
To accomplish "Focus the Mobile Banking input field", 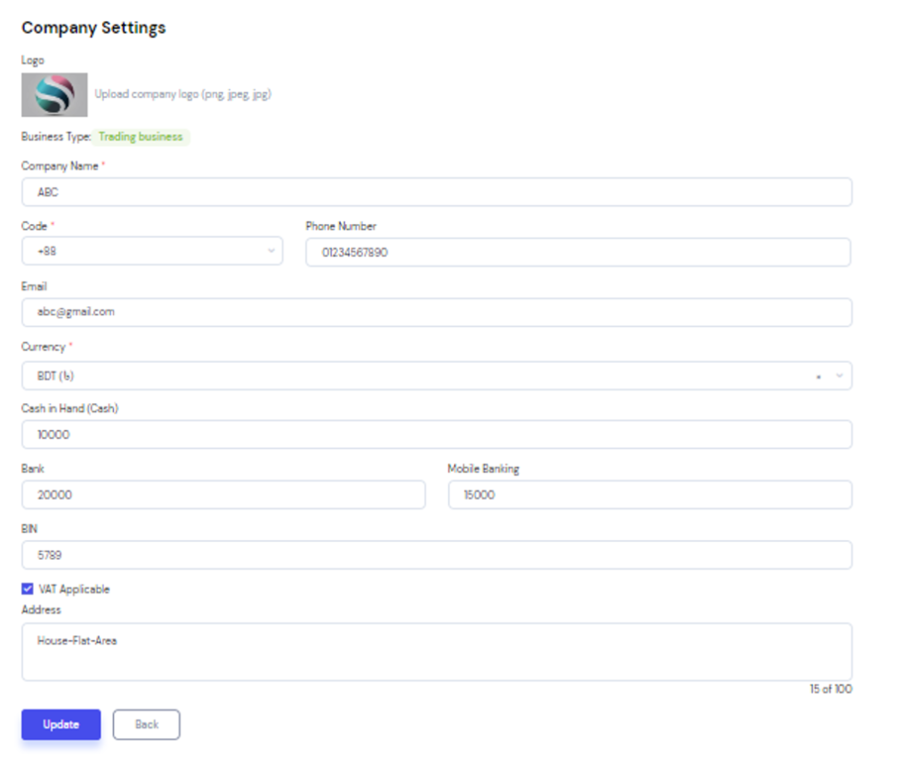I will tap(650, 495).
